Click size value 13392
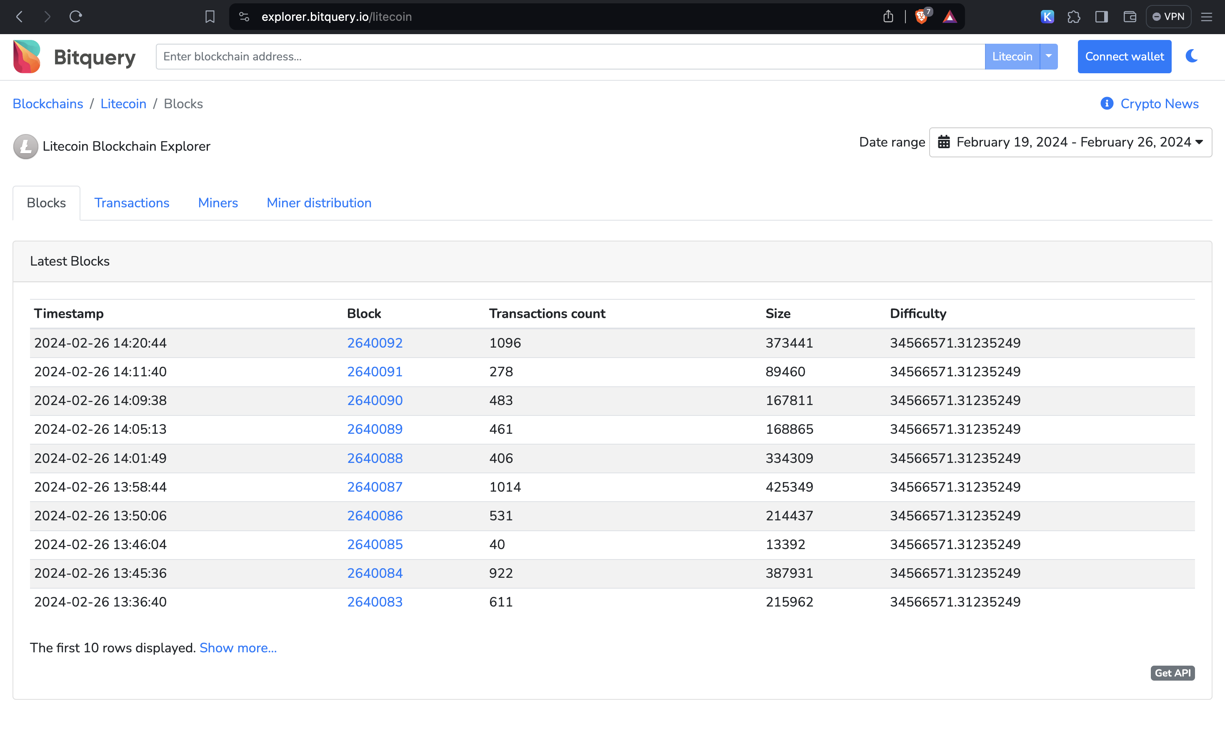Screen dimensions: 1225x731 click(785, 545)
